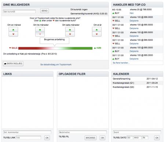The height and width of the screenshot is (142, 165).
Task: Click 'Din anbefaling er Køb' status text
Action: 30,54
